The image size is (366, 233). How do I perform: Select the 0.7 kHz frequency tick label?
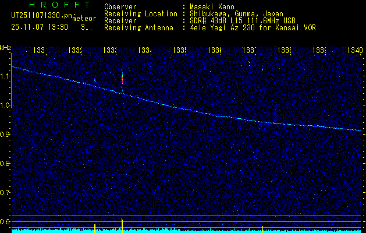coord(6,193)
